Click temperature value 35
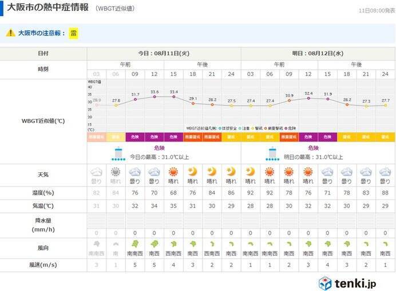The height and width of the screenshot is (291, 396). [x=173, y=206]
